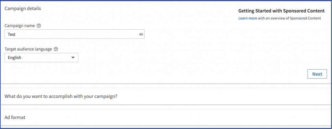Click the 'overview of Sponsored Content' description text

click(290, 18)
